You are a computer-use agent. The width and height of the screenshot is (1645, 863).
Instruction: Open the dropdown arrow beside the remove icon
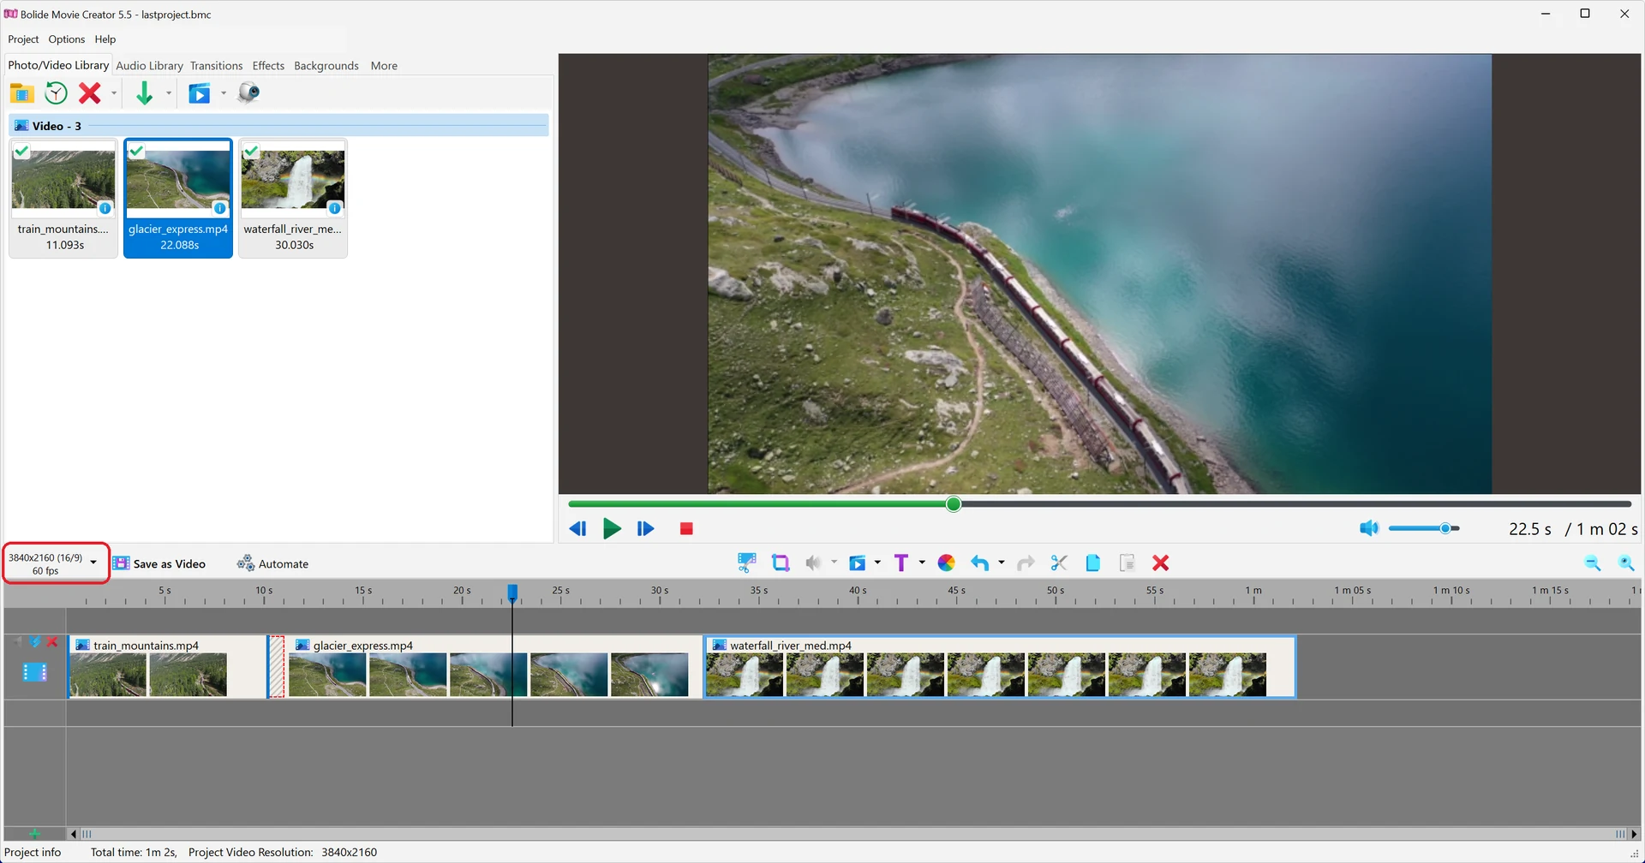[x=114, y=93]
